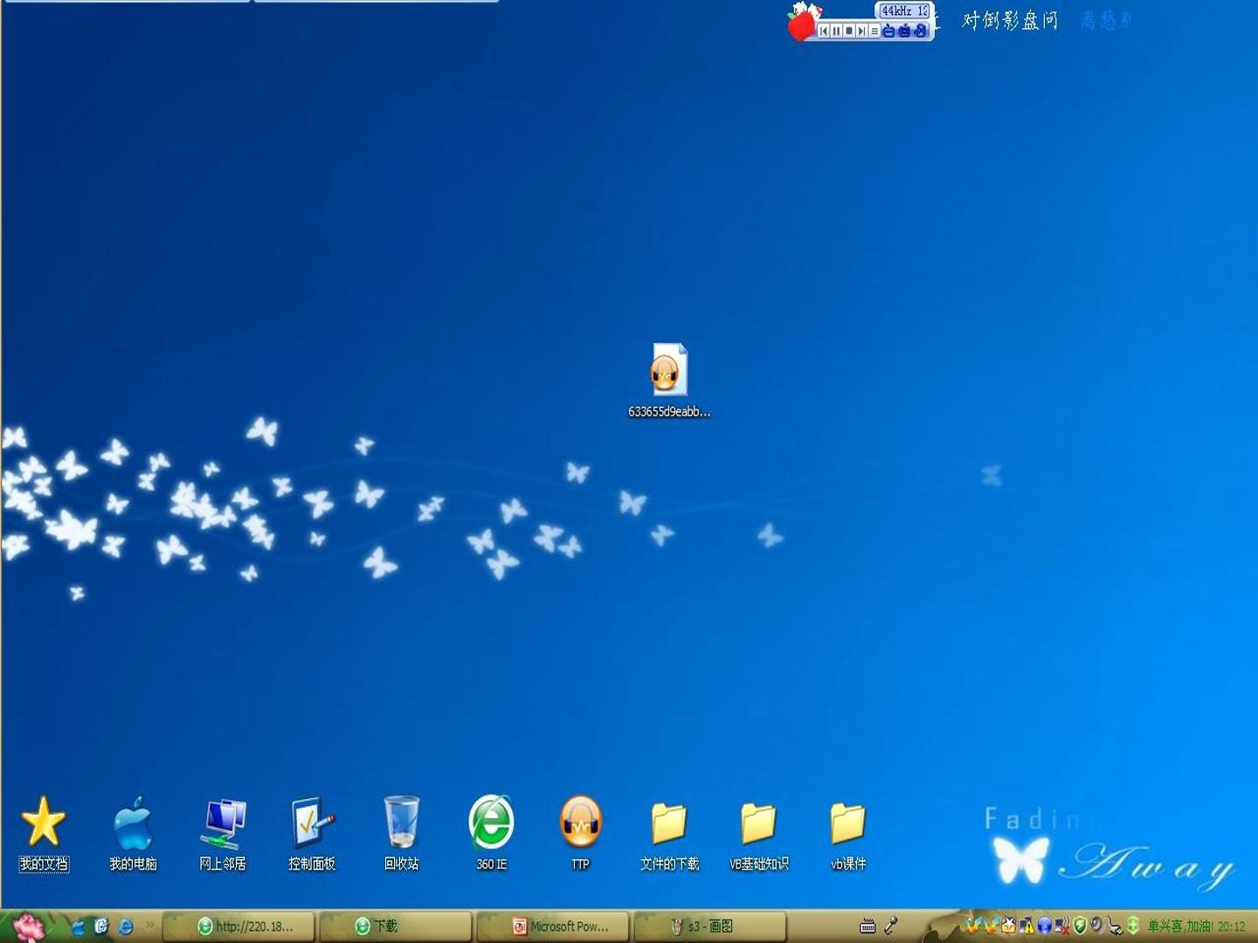Expand the quick launch chevron
This screenshot has height=943, width=1258.
point(149,925)
